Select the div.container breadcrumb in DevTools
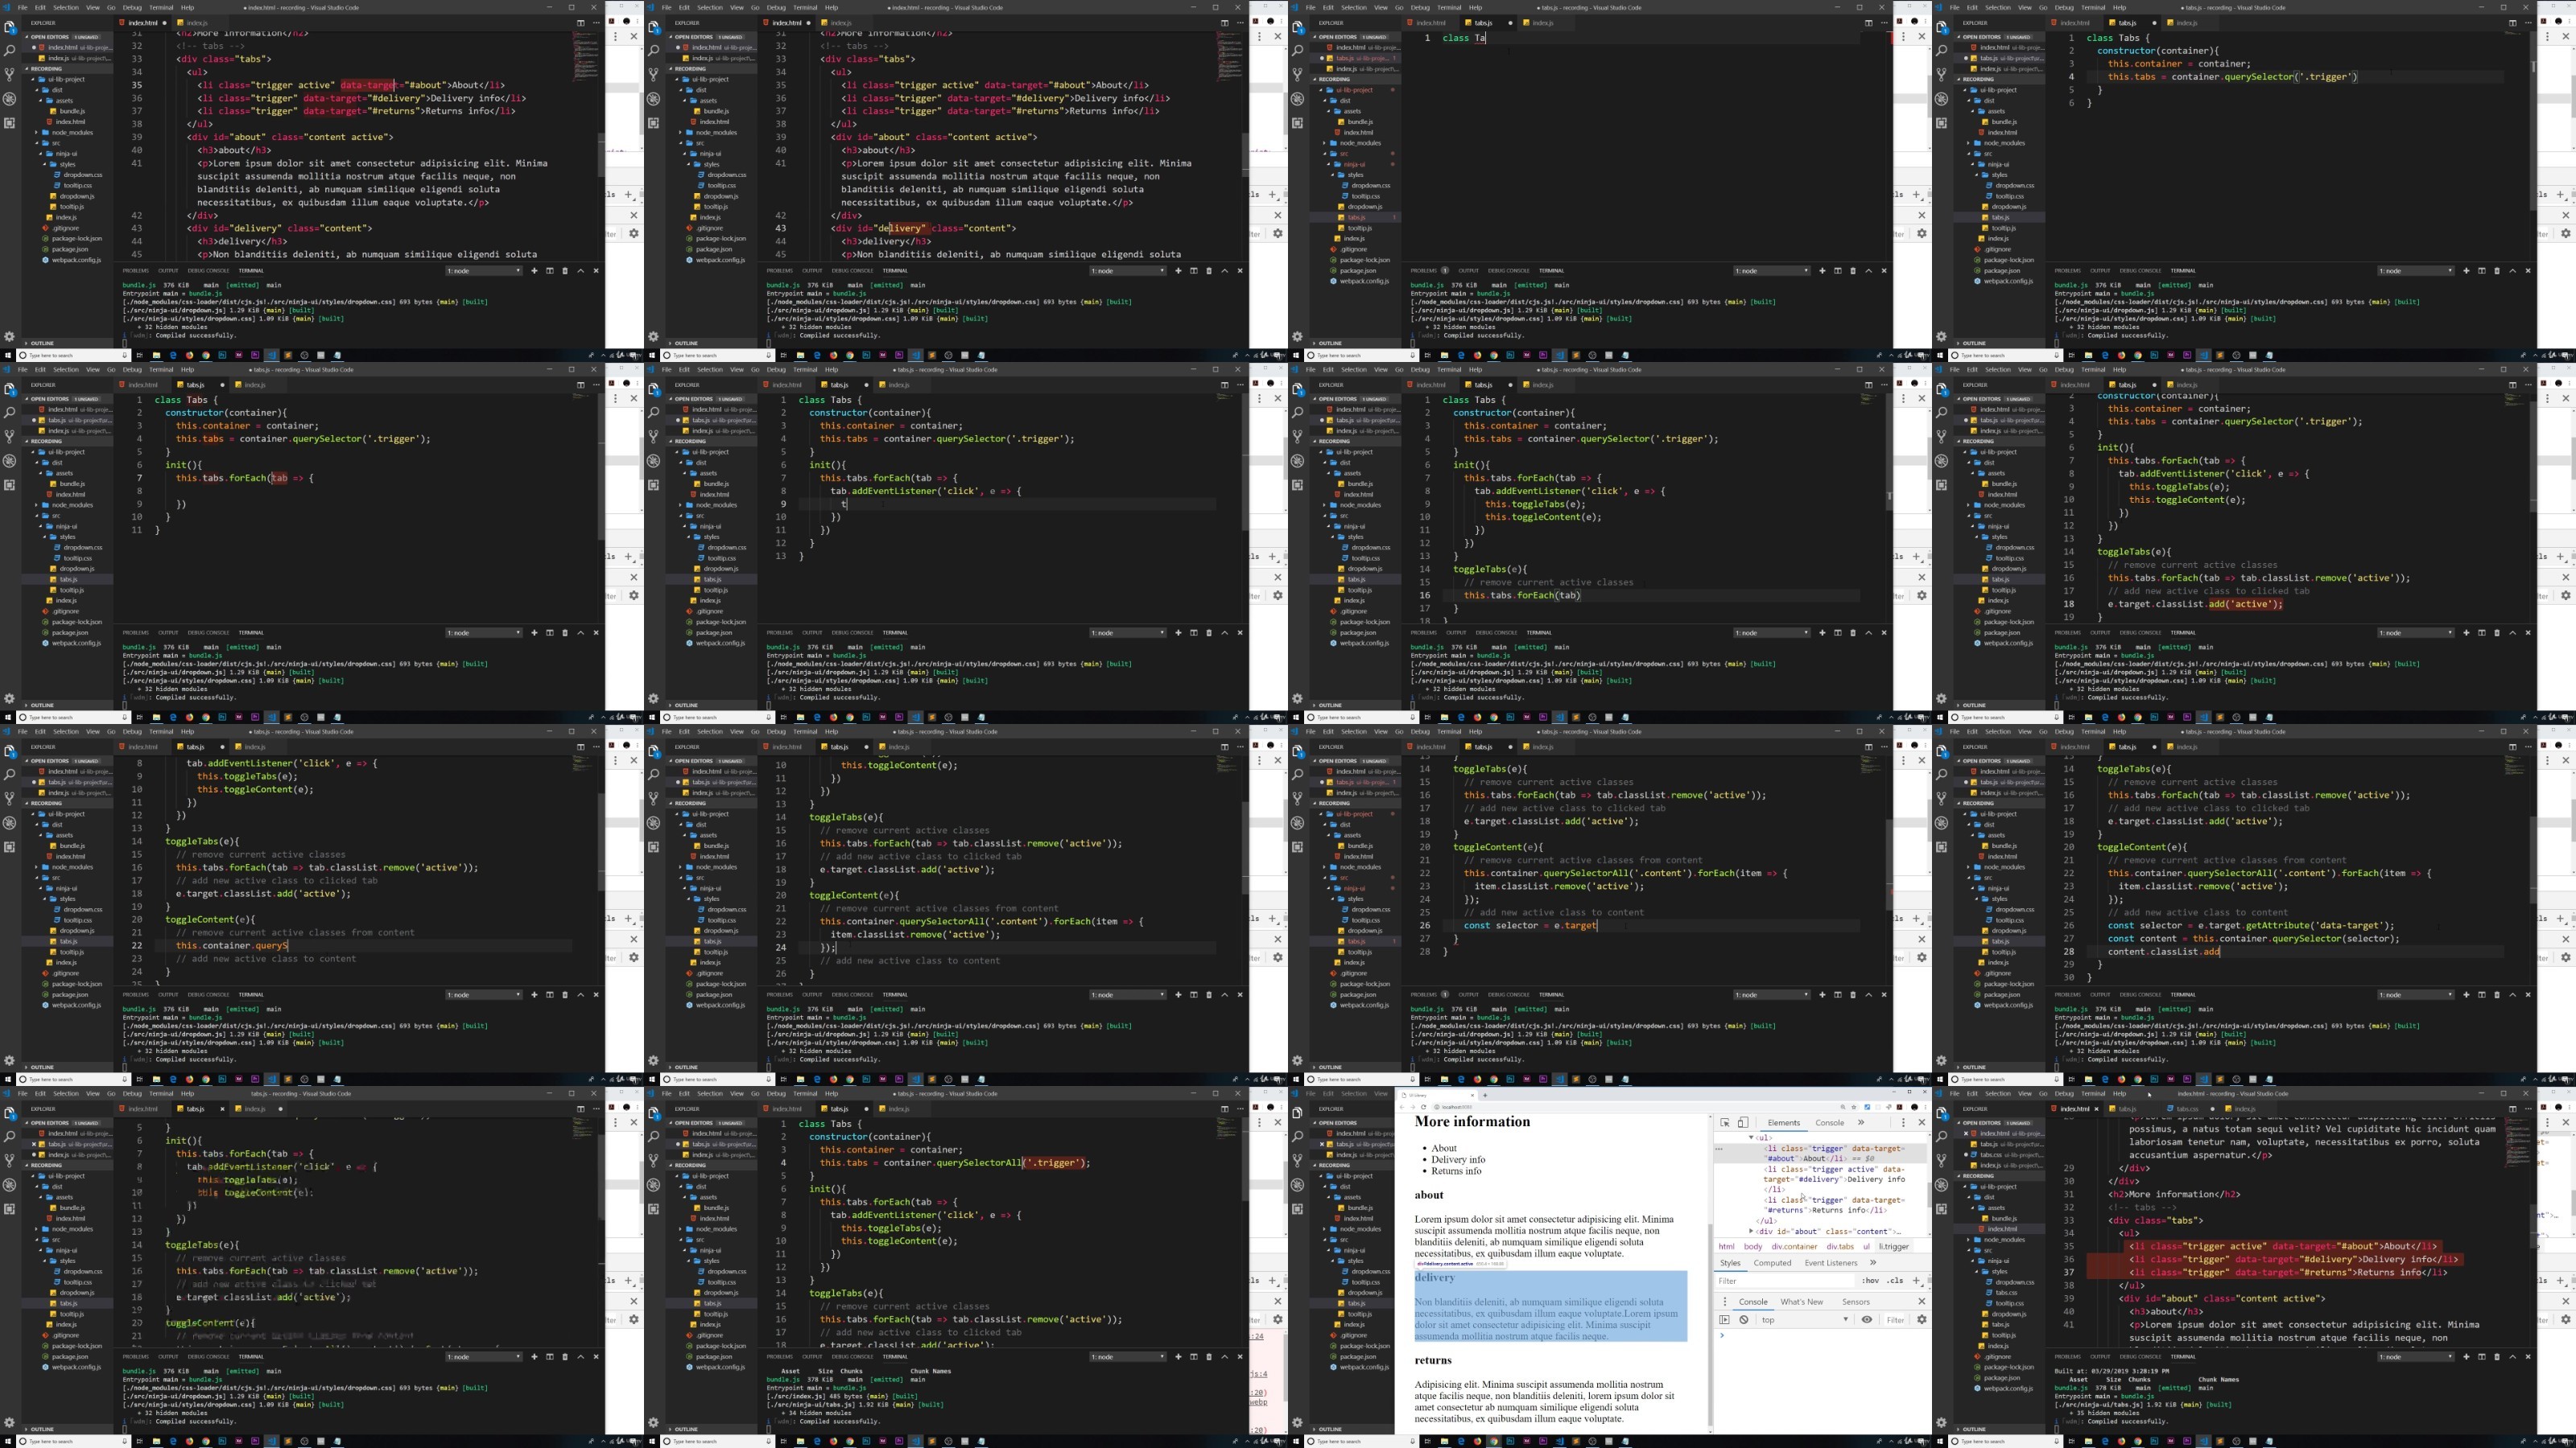Viewport: 2576px width, 1448px height. [1795, 1246]
